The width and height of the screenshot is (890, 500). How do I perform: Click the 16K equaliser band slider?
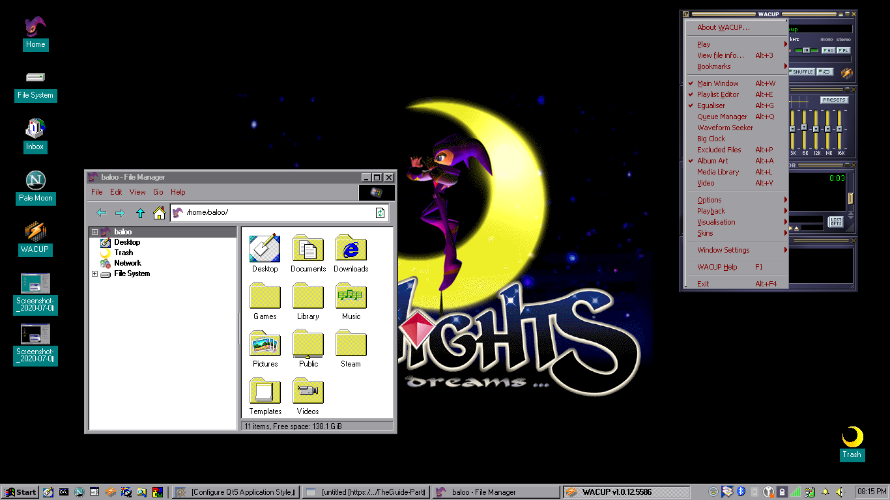pos(840,129)
